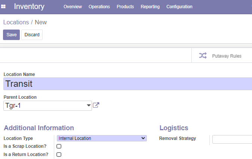Image resolution: width=252 pixels, height=159 pixels.
Task: Open the Configuration menu
Action: click(x=179, y=7)
